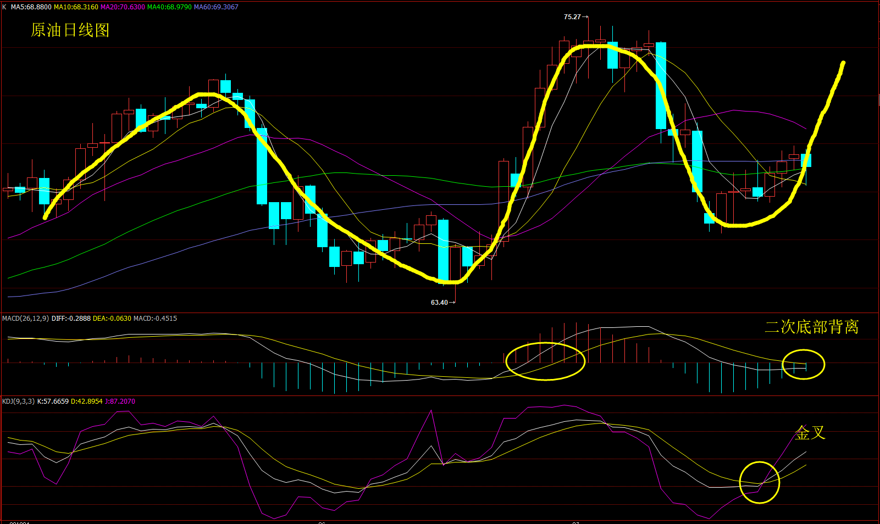Click the 63.40 low price marker

coord(439,303)
